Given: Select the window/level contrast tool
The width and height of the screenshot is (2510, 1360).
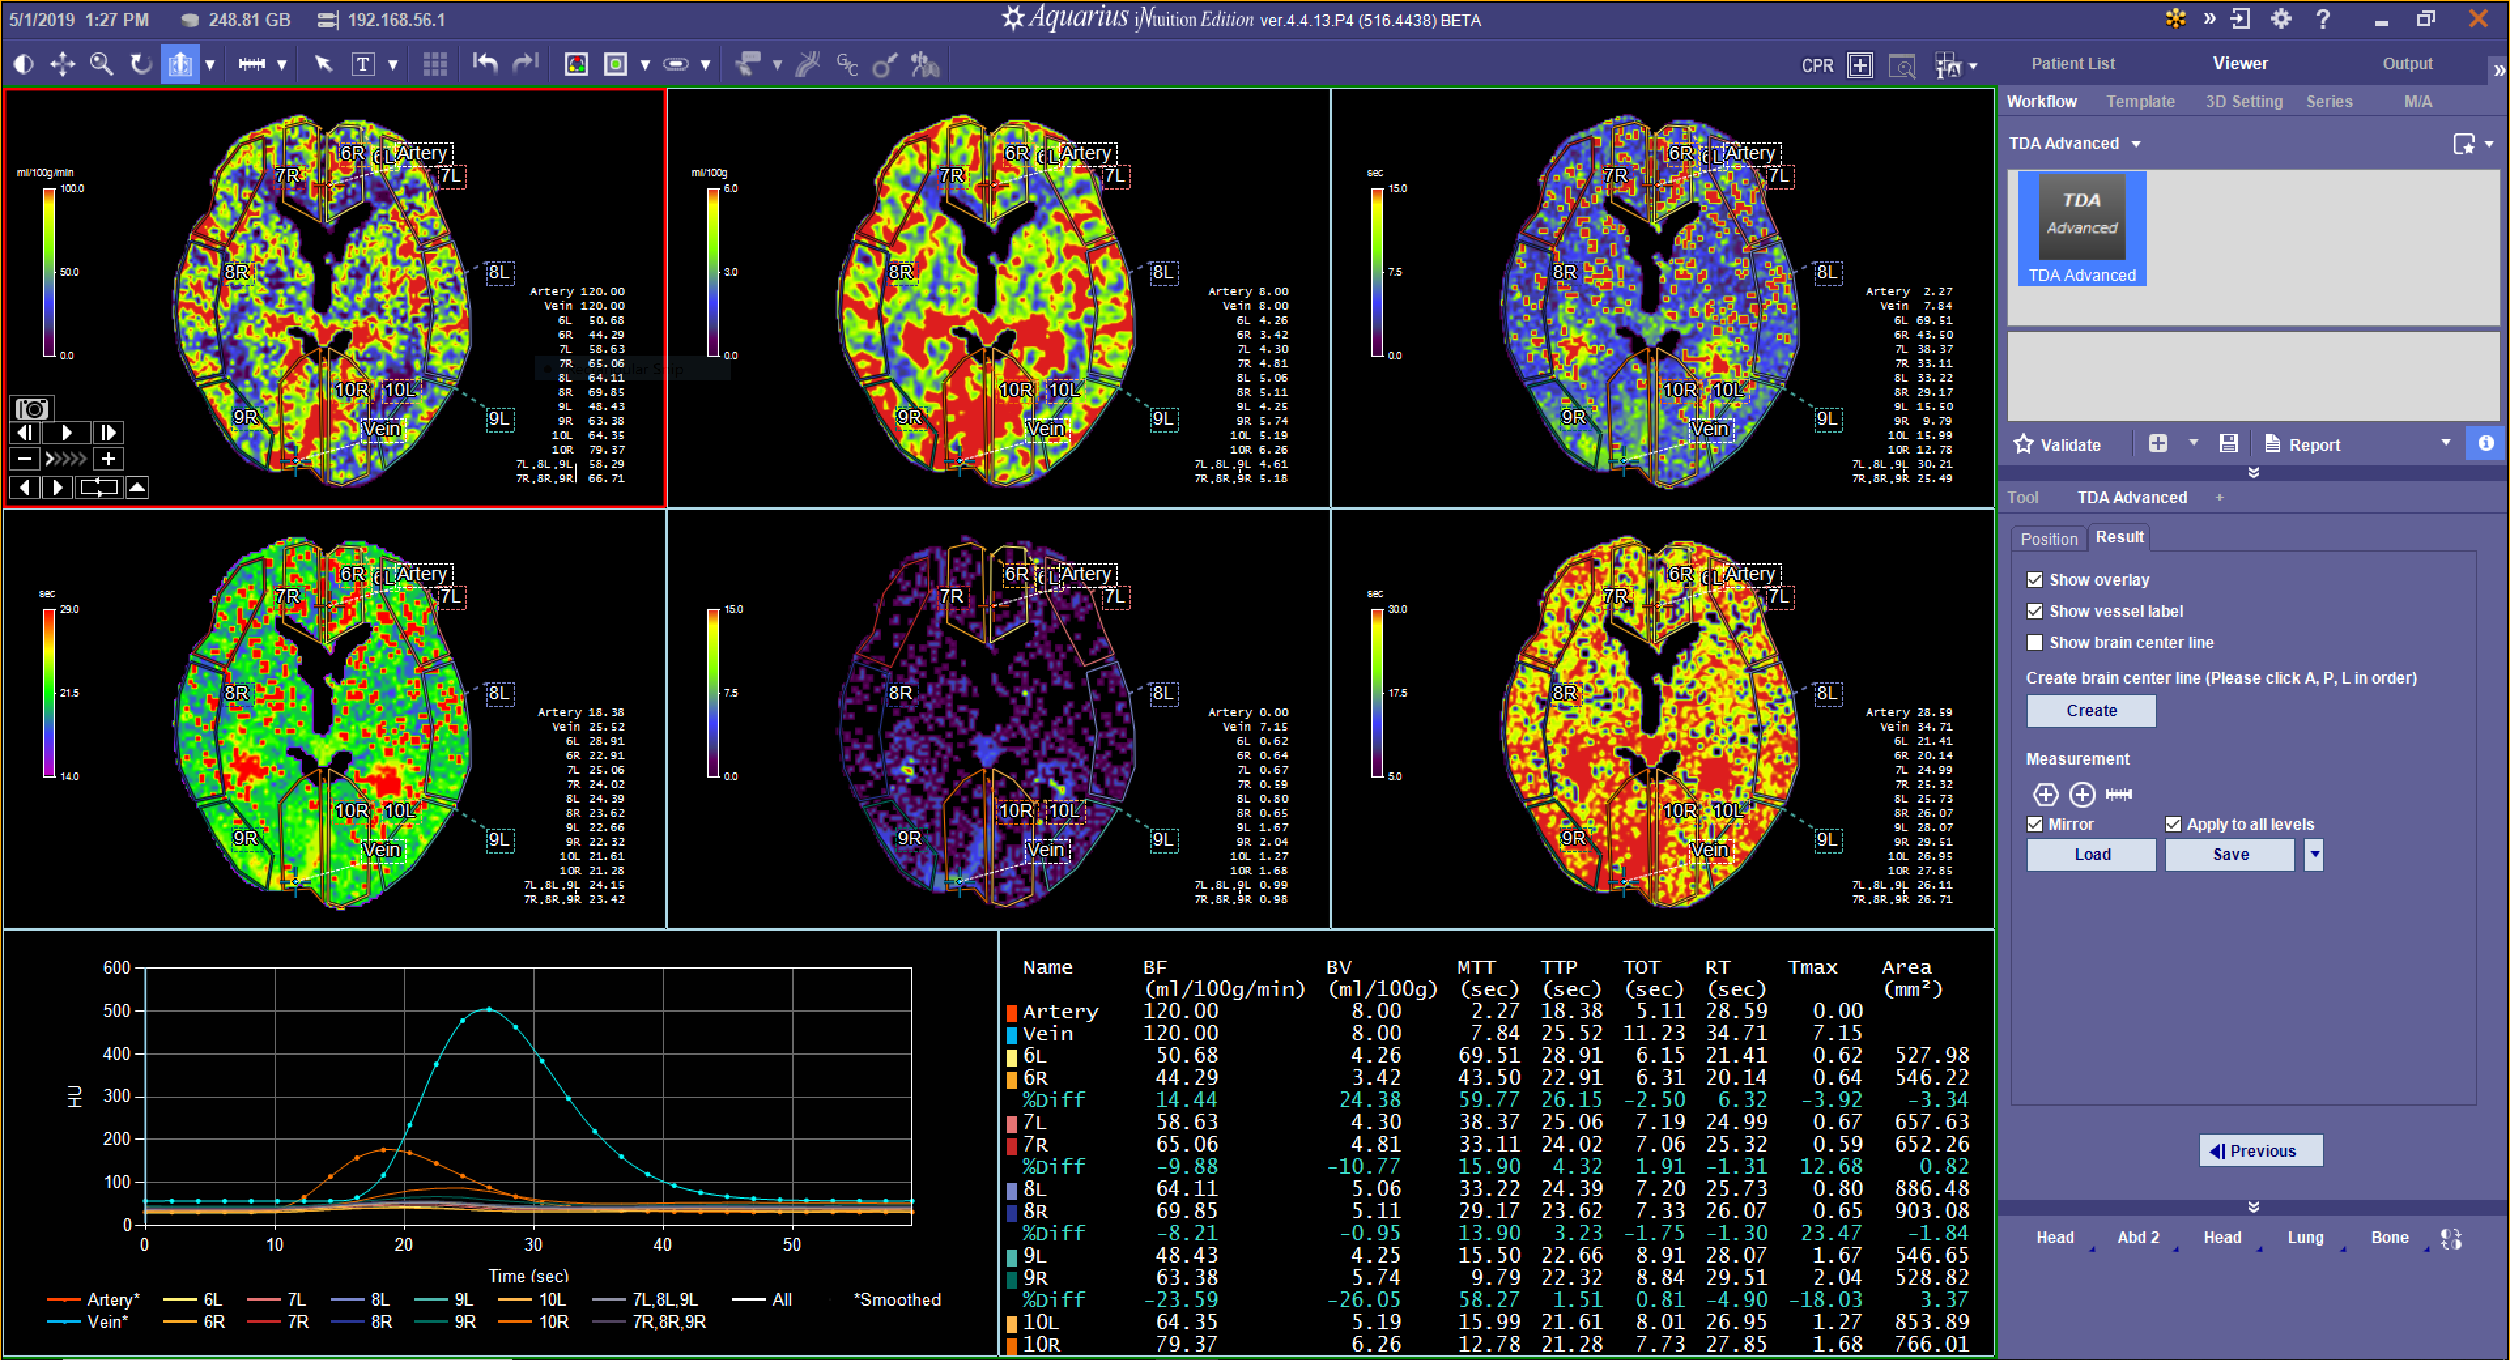Looking at the screenshot, I should coord(24,64).
